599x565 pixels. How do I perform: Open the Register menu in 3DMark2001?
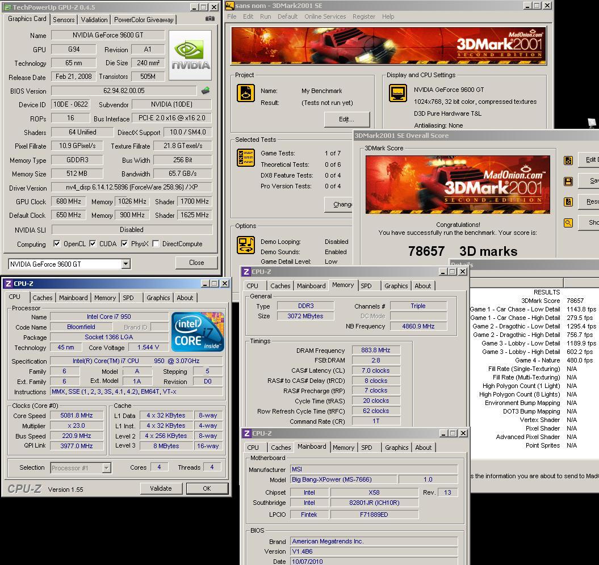click(364, 16)
